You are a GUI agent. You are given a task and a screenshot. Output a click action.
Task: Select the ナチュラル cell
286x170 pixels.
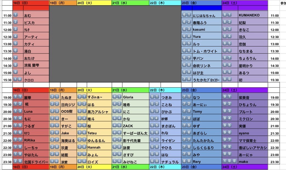(171, 161)
